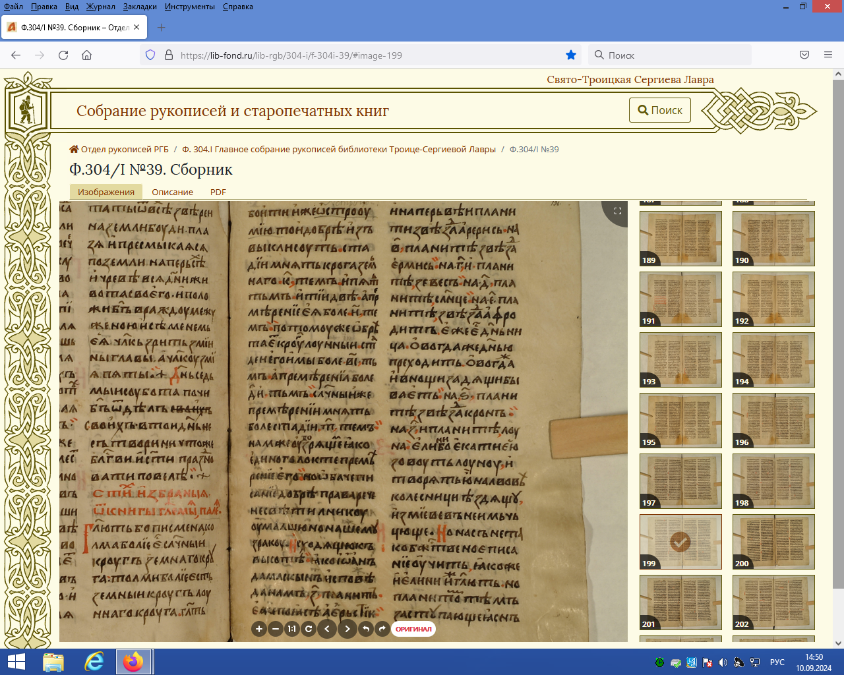The image size is (844, 675).
Task: Open Отдел рукописей РГБ breadcrumb
Action: (x=119, y=149)
